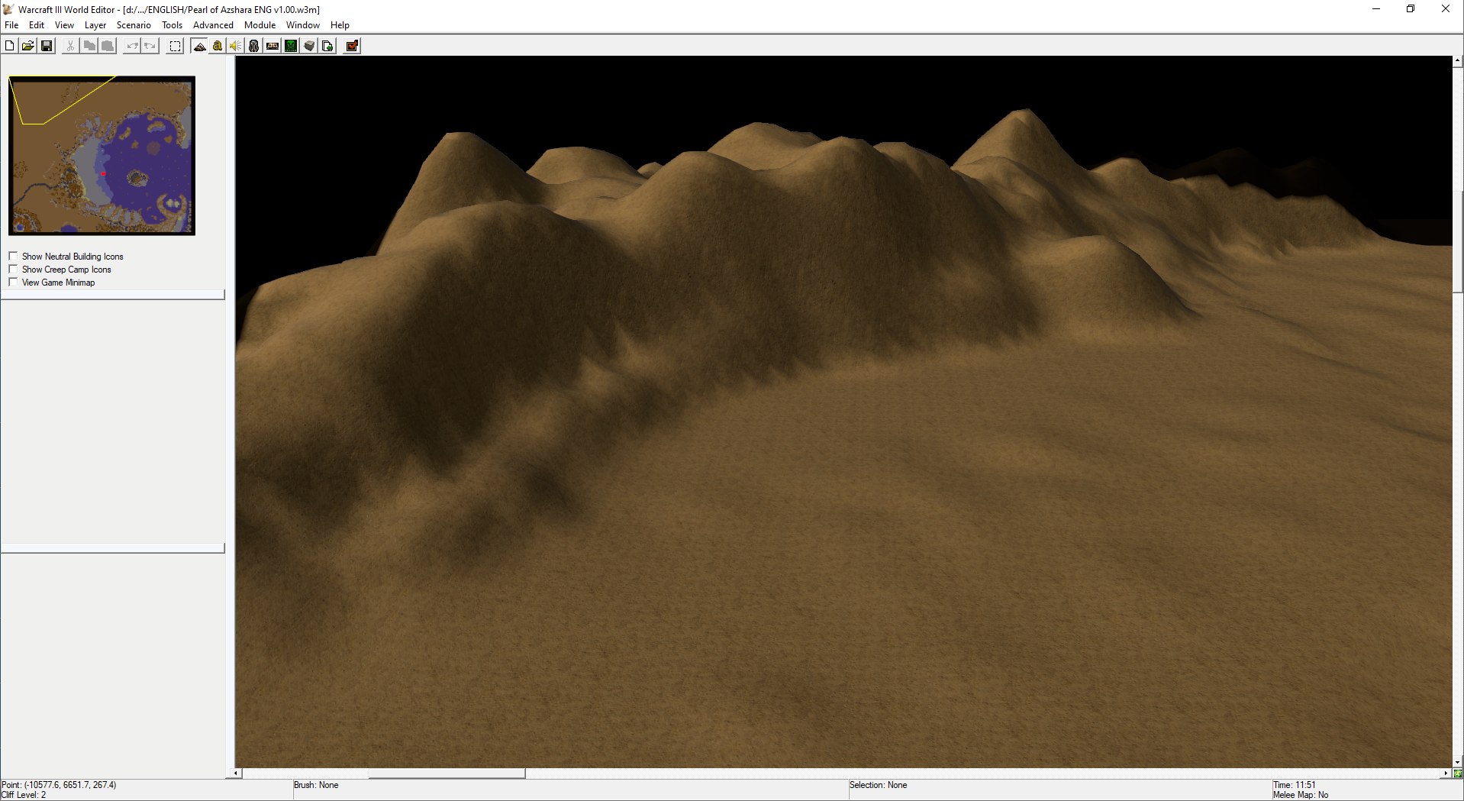Viewport: 1464px width, 801px height.
Task: Click the Test Map checkmark icon
Action: coord(352,46)
